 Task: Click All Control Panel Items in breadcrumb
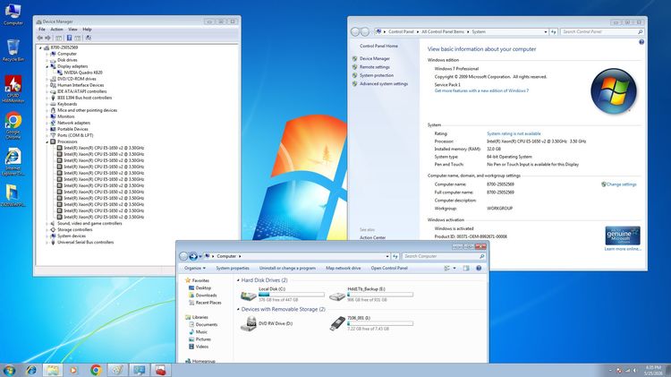click(x=443, y=31)
